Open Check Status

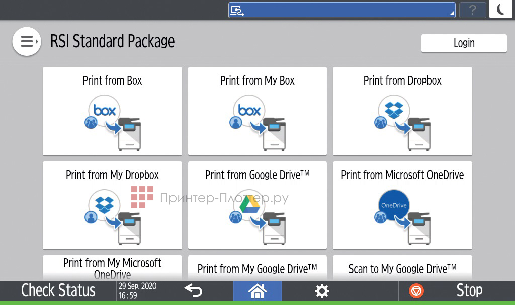[58, 291]
